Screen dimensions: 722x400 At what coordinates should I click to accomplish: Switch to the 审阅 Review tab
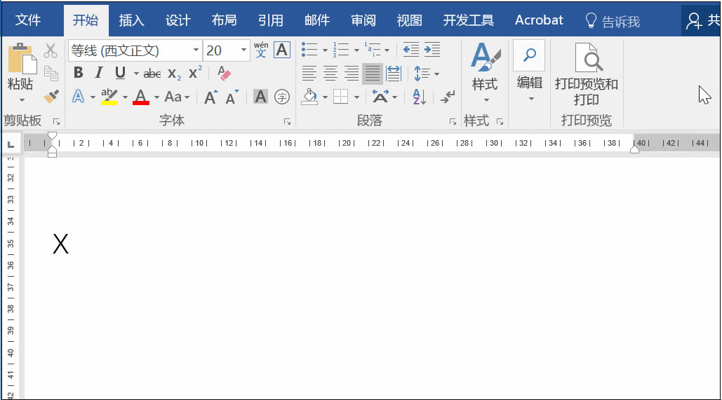click(363, 20)
